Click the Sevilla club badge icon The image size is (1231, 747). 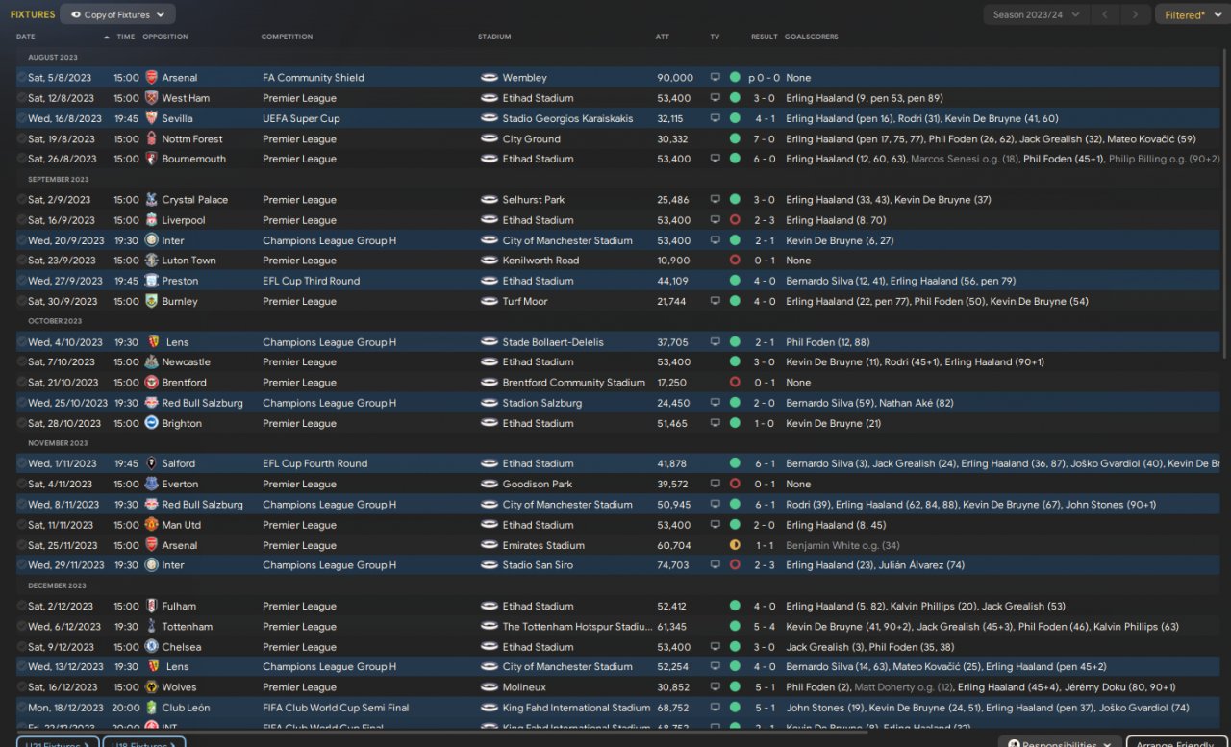click(151, 118)
